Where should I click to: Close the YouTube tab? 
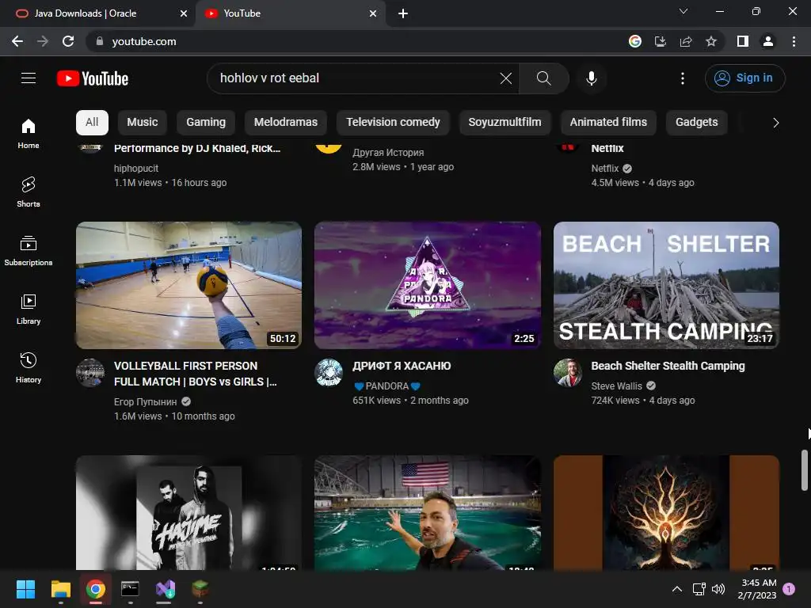pyautogui.click(x=373, y=13)
